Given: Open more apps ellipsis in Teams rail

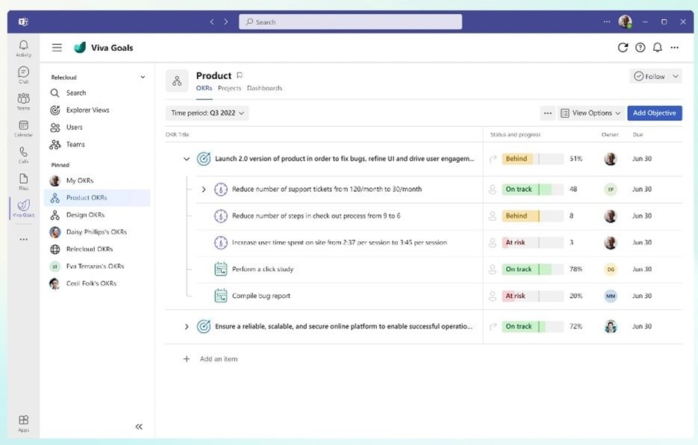Looking at the screenshot, I should tap(24, 239).
